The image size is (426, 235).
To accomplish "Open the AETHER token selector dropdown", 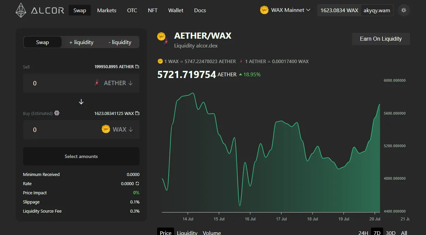I will coord(114,83).
